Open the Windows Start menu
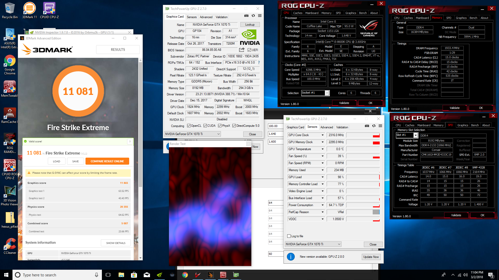Viewport: 499px width, 280px height. (6, 275)
